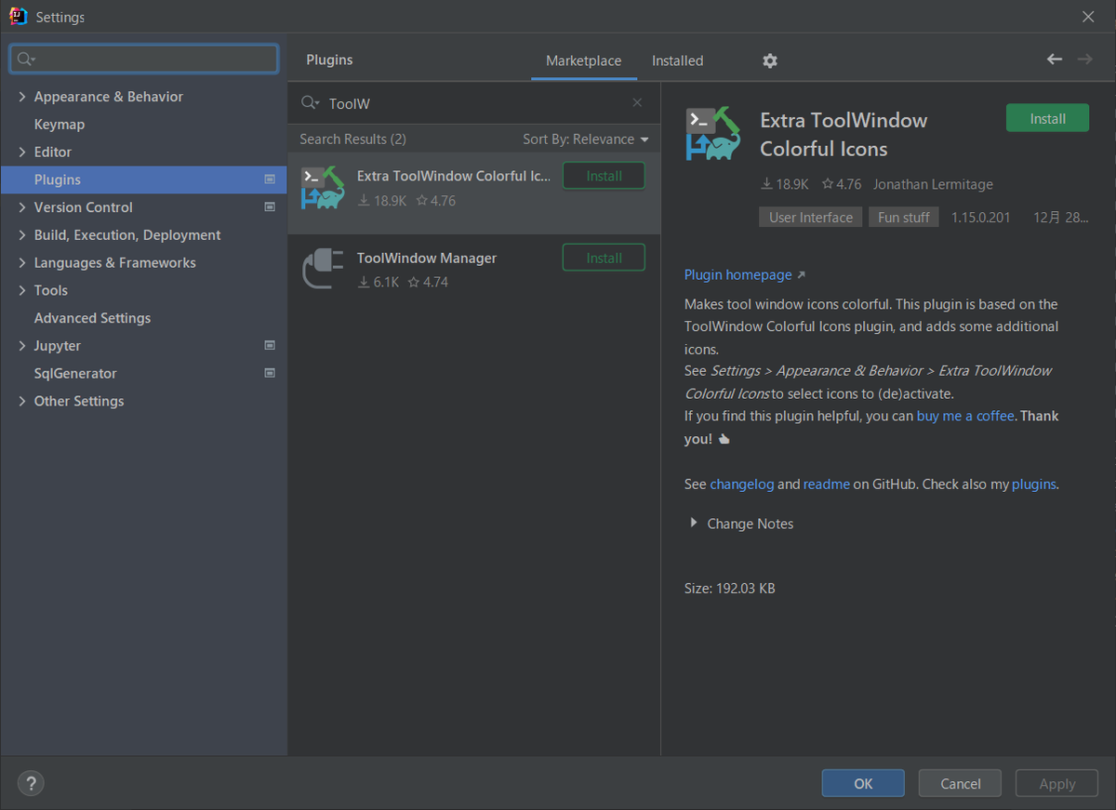Click Extra ToolWindow Colorful Icons list icon
The image size is (1116, 810).
(323, 187)
